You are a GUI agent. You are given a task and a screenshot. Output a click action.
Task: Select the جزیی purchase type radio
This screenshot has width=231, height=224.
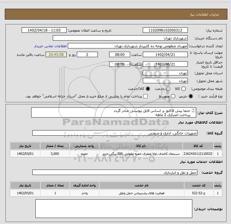(191, 96)
